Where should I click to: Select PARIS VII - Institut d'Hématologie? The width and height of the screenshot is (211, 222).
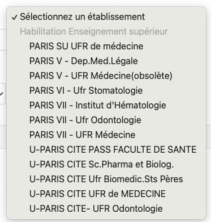tap(106, 105)
